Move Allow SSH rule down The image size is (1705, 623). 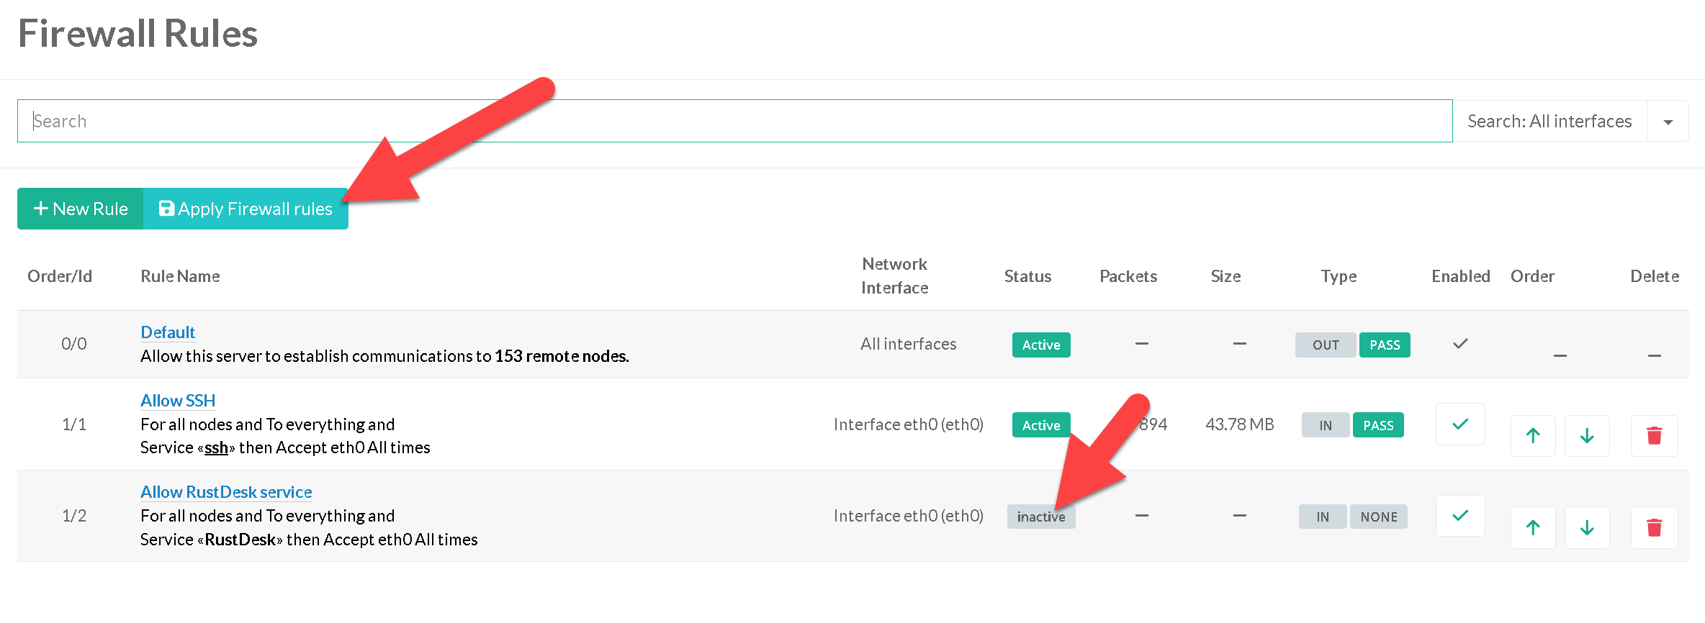pyautogui.click(x=1587, y=435)
